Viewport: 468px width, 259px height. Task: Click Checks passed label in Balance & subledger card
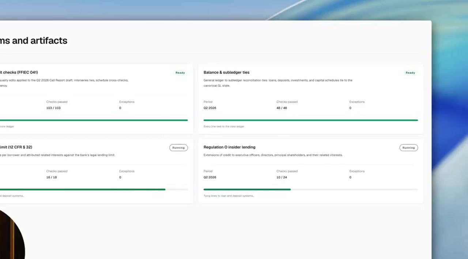coord(287,102)
